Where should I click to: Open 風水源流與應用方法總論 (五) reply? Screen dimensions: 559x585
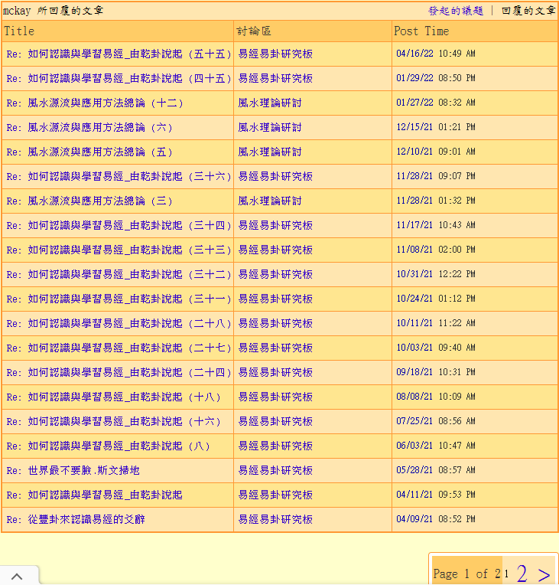coord(89,152)
